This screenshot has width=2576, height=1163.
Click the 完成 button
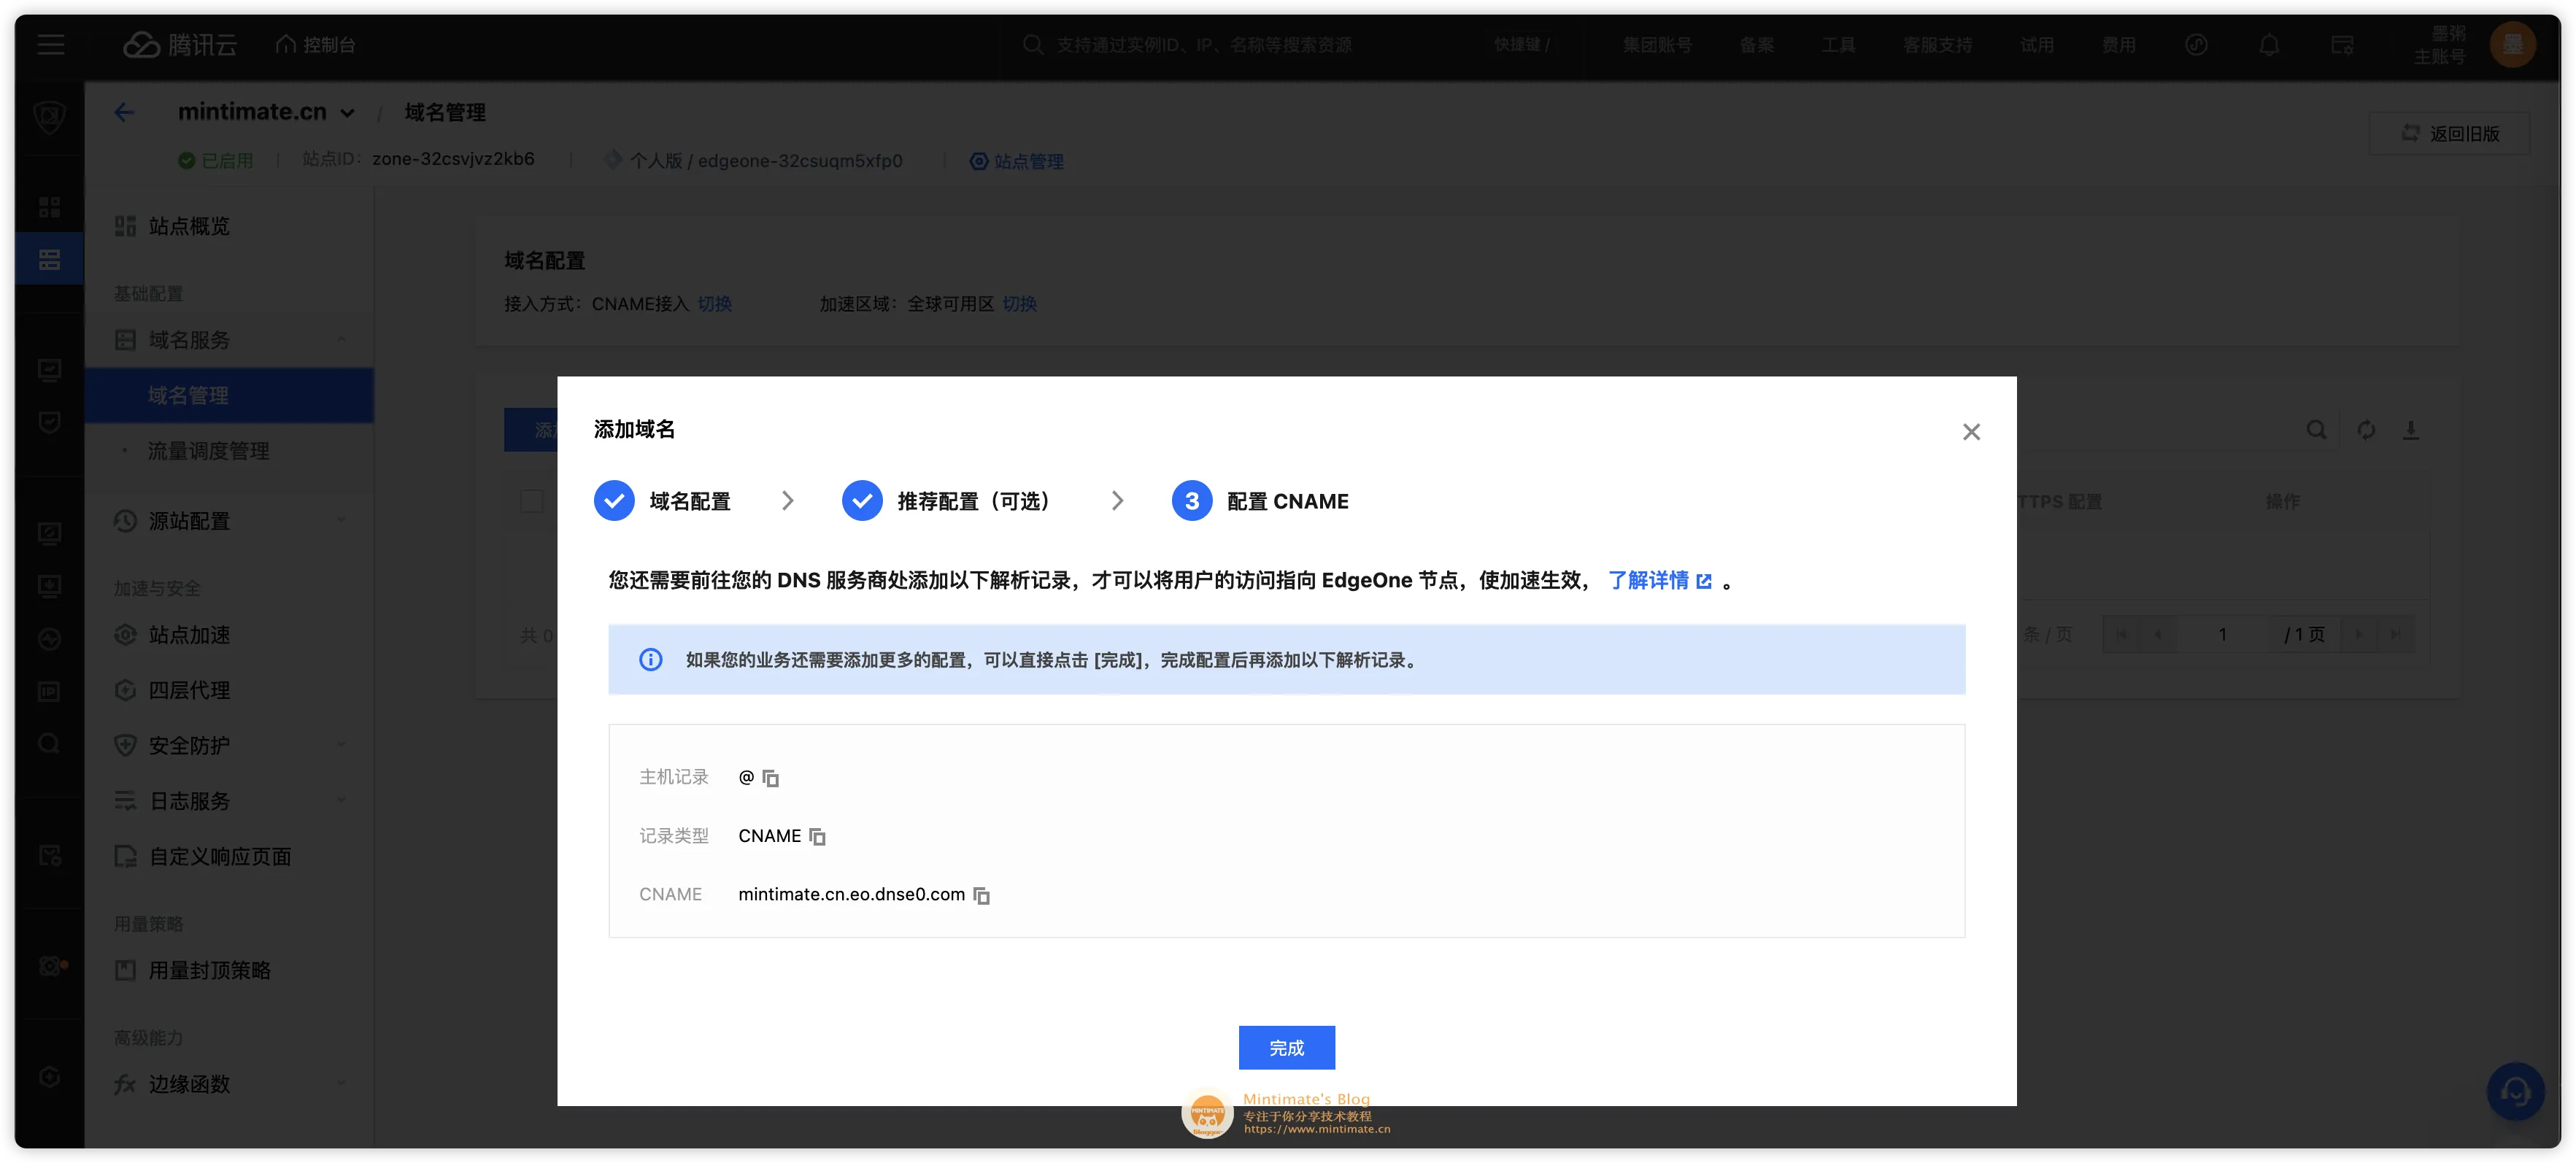click(x=1286, y=1047)
